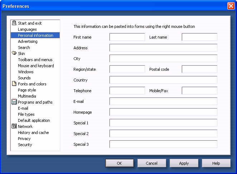Focus the Address input field
This screenshot has width=237, height=174.
(x=163, y=48)
